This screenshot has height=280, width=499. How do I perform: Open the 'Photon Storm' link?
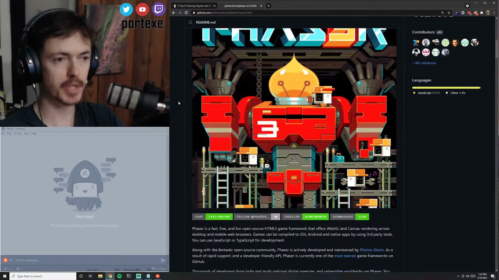point(372,250)
